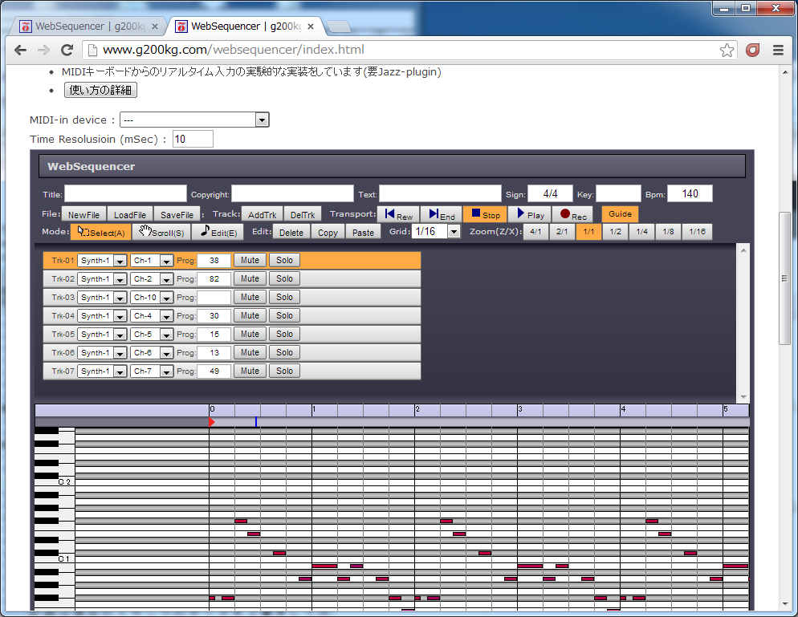Open Trk-04 Synth-1 dropdown
This screenshot has width=798, height=617.
coord(102,316)
